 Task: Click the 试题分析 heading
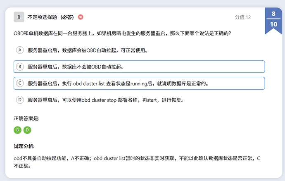pyautogui.click(x=24, y=146)
